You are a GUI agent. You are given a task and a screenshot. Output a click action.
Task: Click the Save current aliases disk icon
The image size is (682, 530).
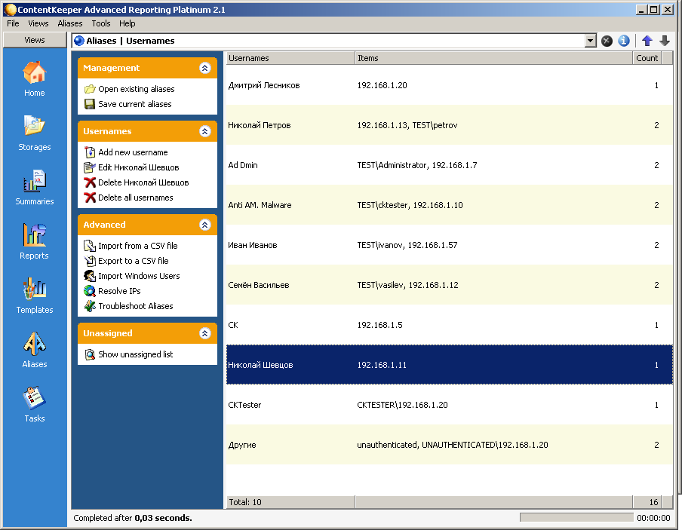(x=90, y=104)
